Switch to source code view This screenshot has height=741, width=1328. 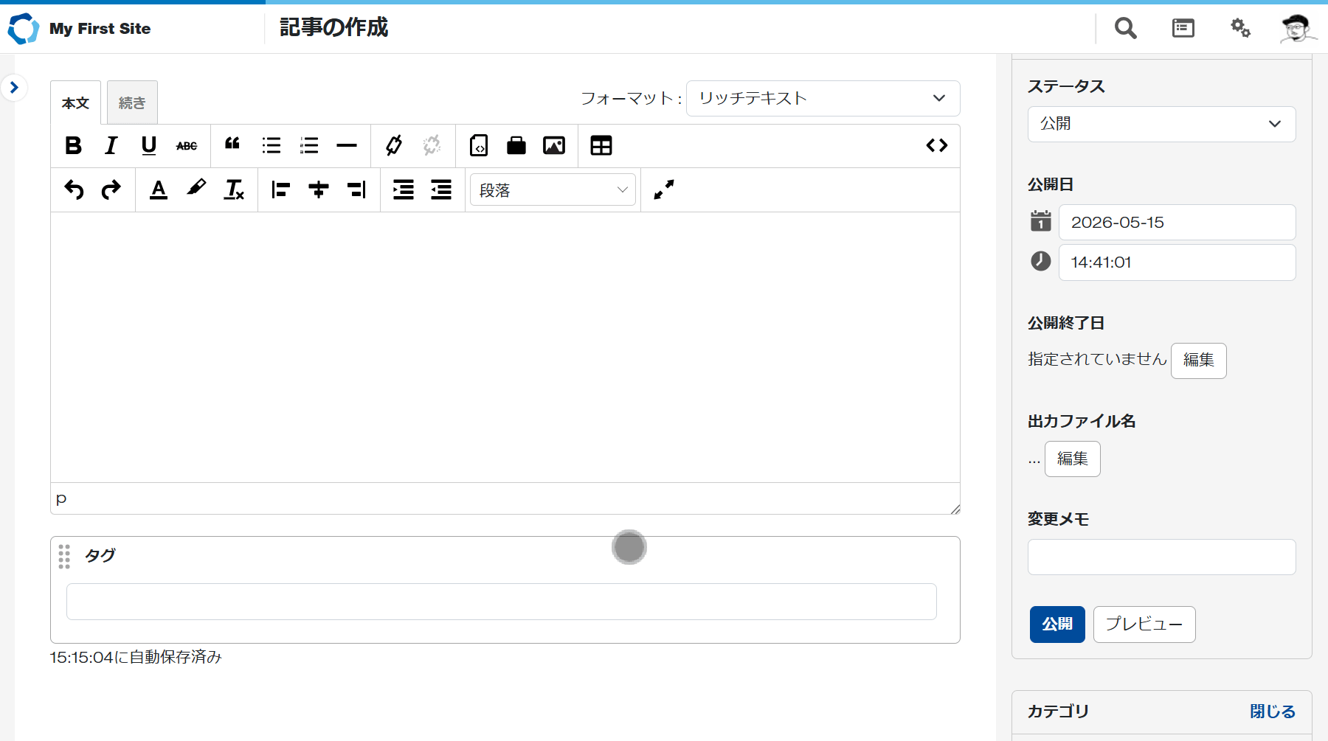[x=937, y=145]
